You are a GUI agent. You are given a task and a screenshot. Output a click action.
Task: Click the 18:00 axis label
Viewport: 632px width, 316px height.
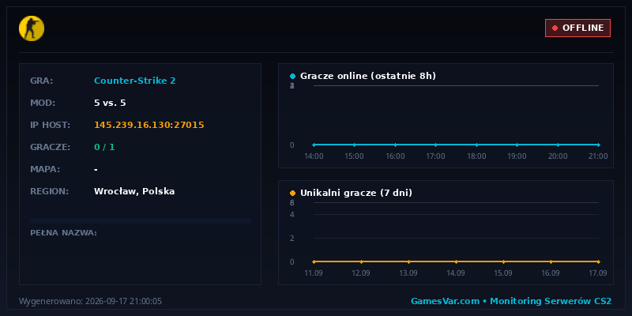point(476,156)
